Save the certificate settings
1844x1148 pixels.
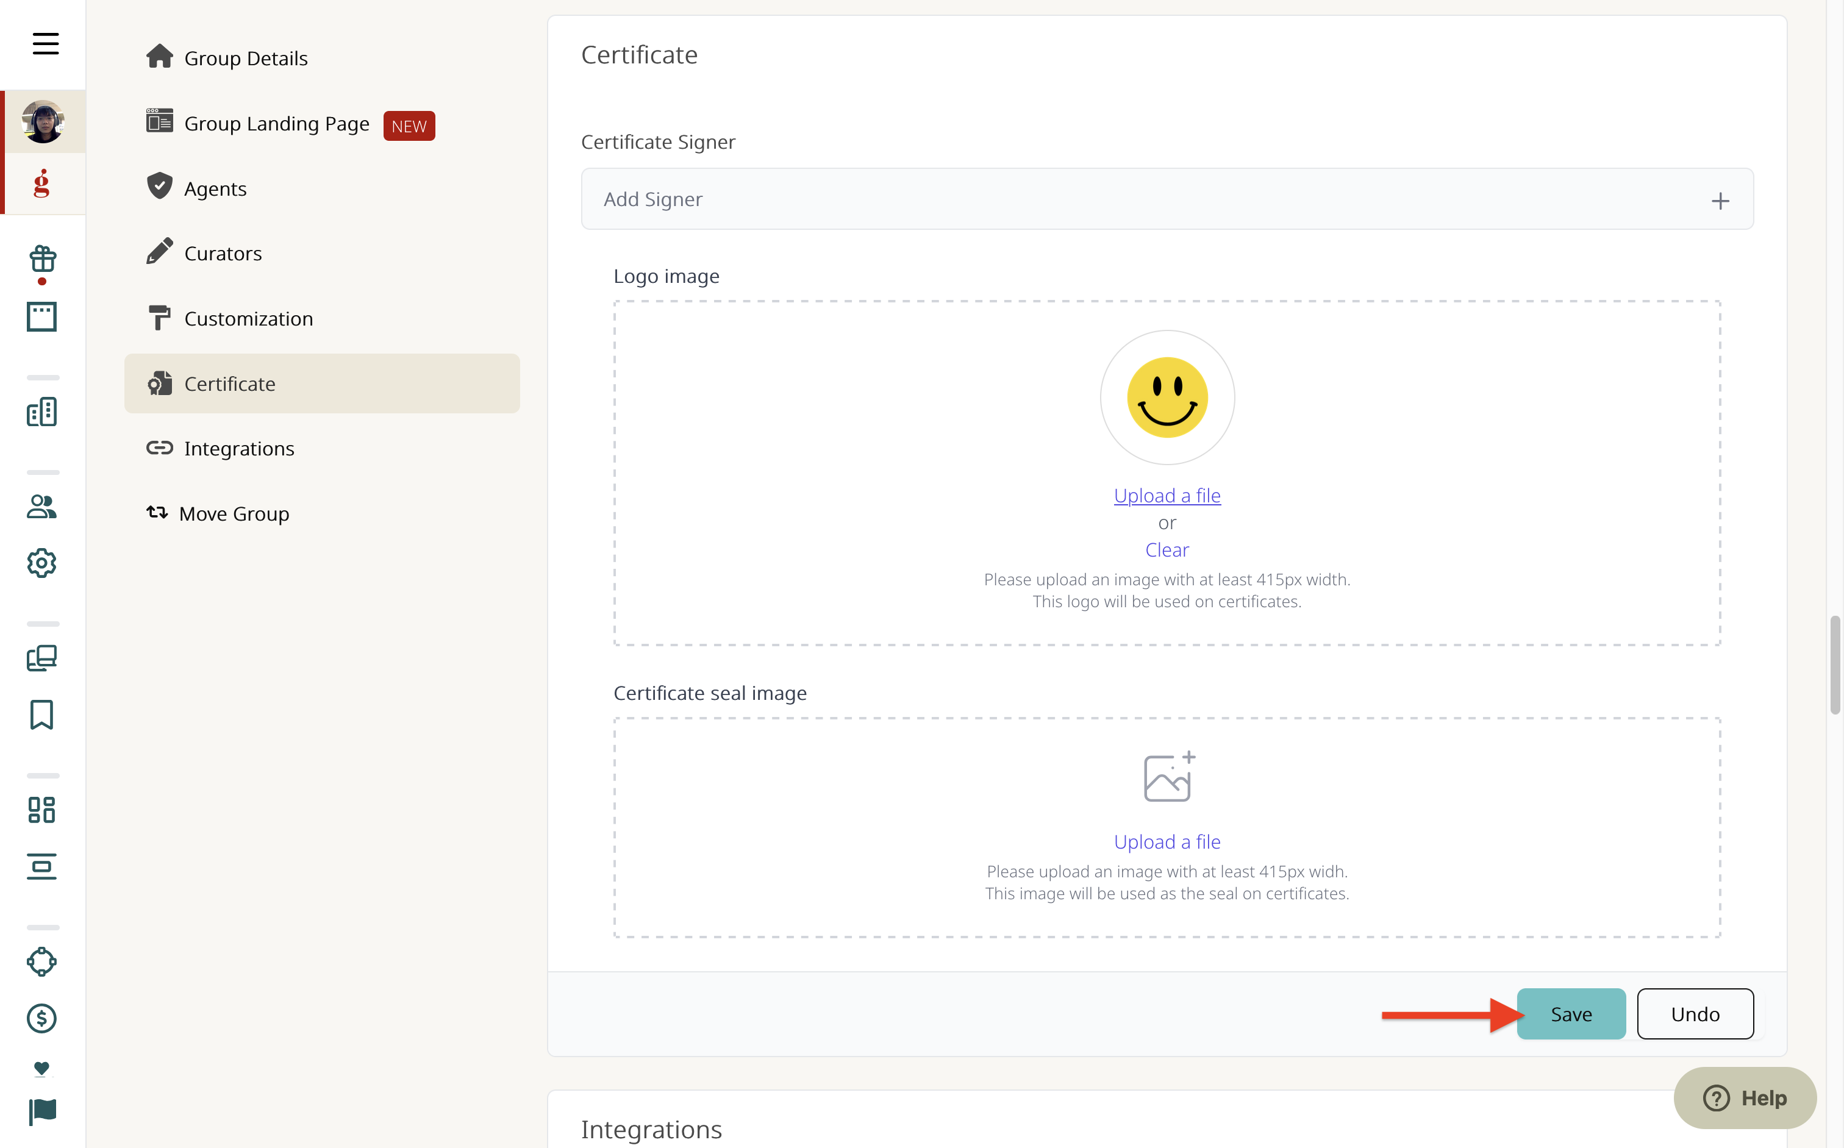(1571, 1014)
